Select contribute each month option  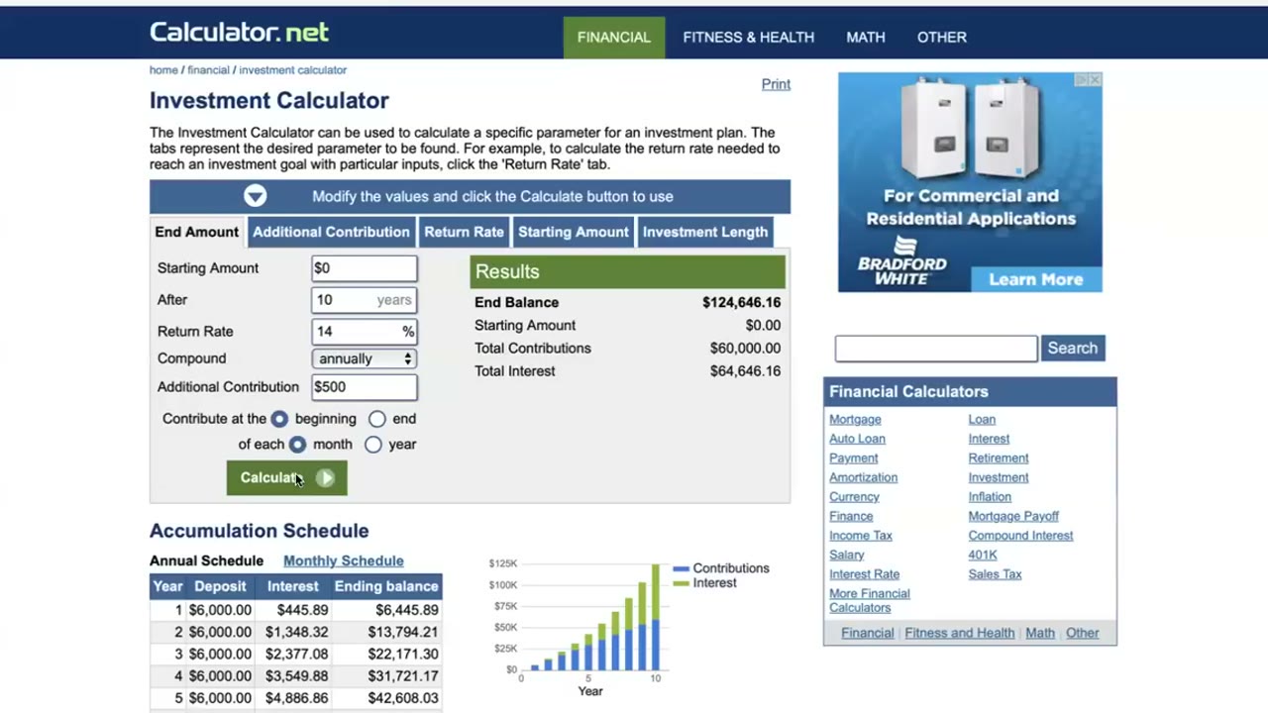pos(297,445)
